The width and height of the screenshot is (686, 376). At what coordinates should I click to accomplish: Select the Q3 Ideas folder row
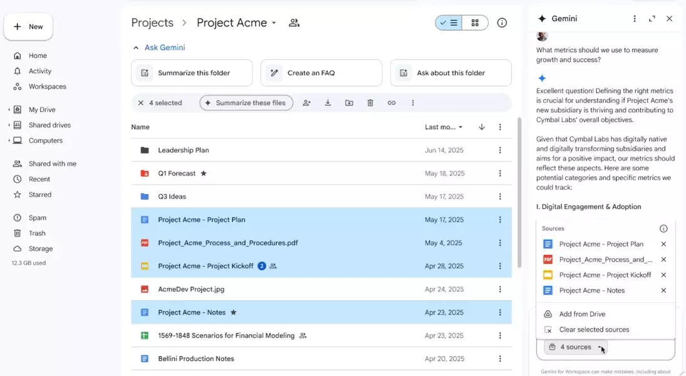[x=321, y=197]
